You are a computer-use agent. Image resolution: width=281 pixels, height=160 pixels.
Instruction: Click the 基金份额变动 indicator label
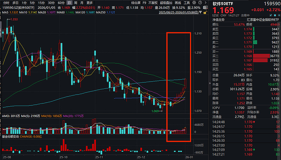click(x=11, y=136)
